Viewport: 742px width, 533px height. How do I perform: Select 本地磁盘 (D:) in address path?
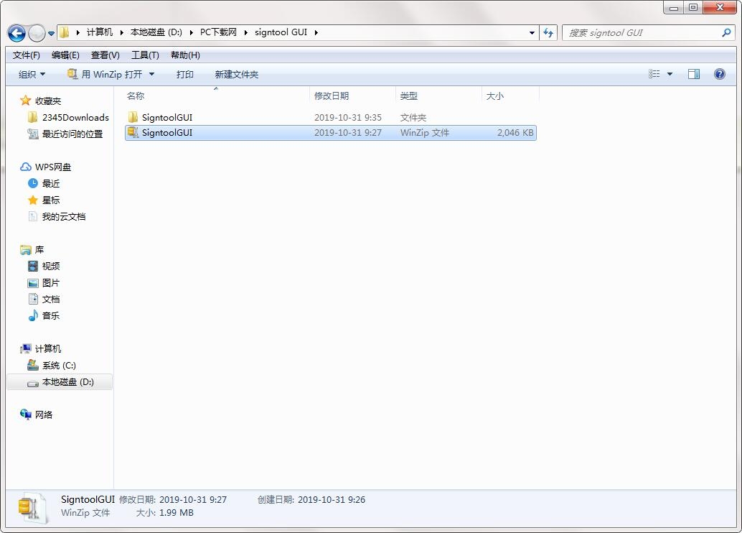pyautogui.click(x=156, y=32)
